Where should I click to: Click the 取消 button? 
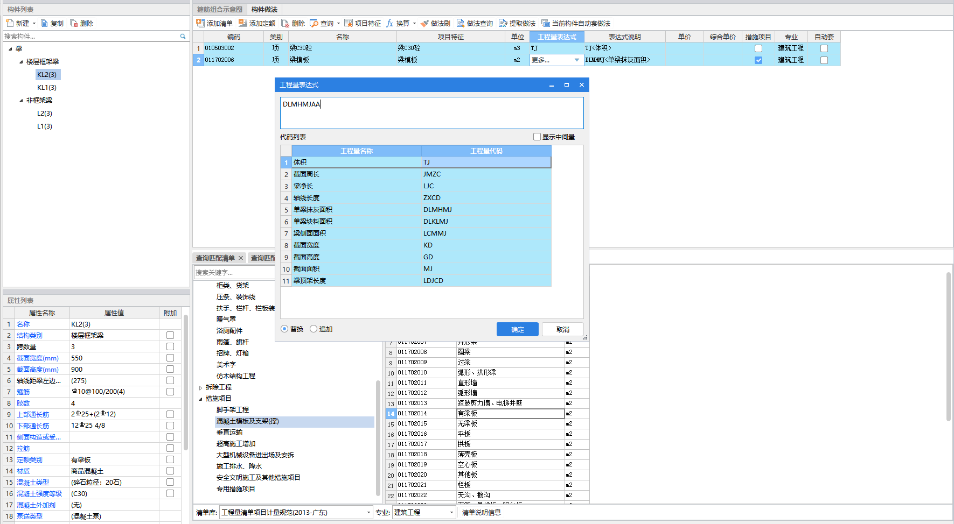(x=563, y=329)
